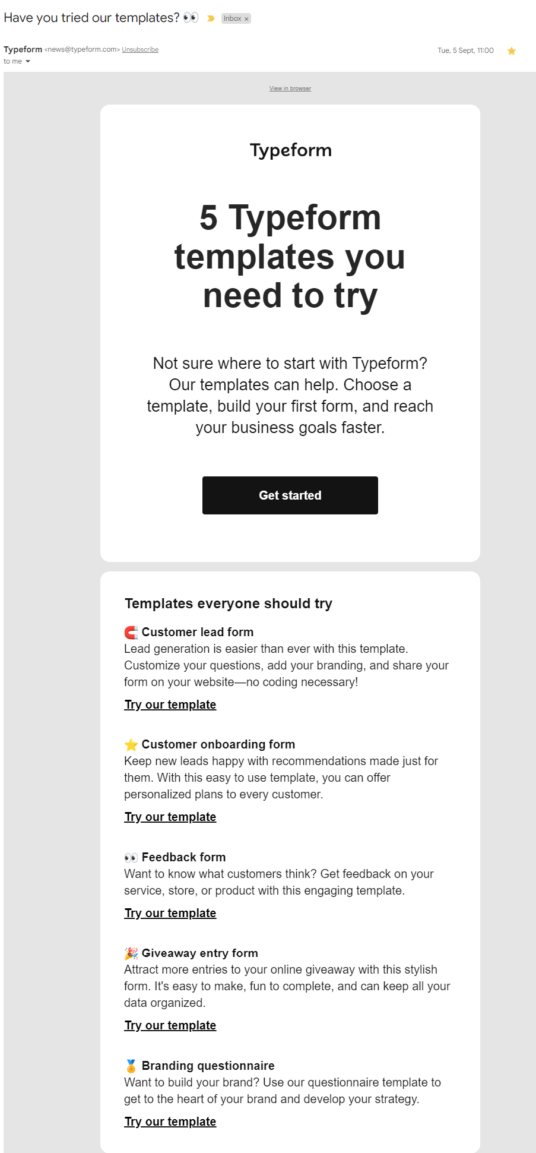
Task: Try the Customer lead form template
Action: [x=170, y=705]
